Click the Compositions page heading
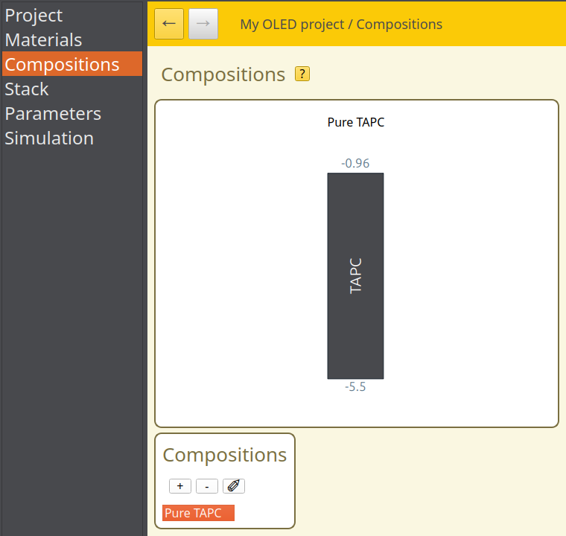This screenshot has width=566, height=536. pos(223,74)
